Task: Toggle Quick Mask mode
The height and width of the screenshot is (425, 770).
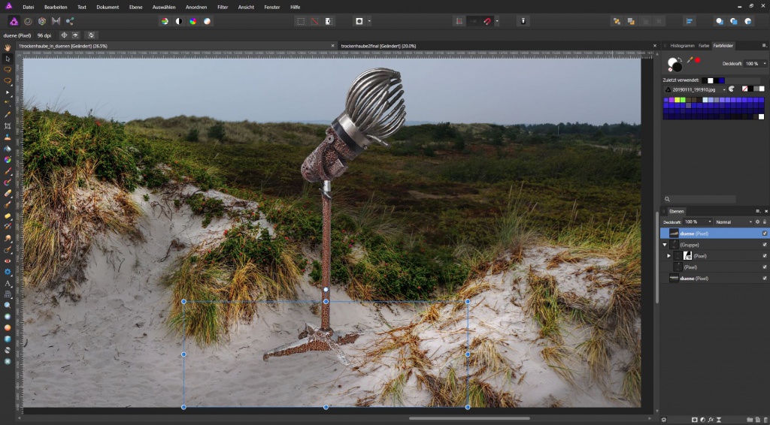Action: 359,21
